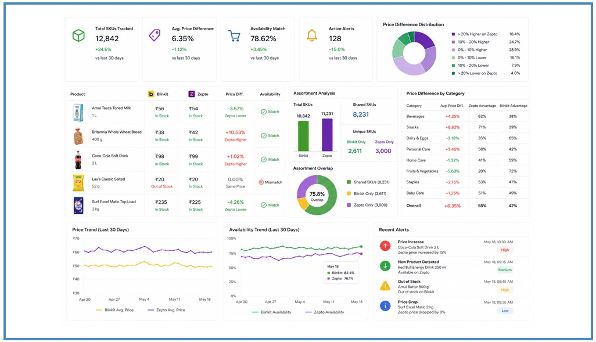Click the Fruits & Vegetables category row
Viewport: 596px width, 342px height.
(465, 171)
